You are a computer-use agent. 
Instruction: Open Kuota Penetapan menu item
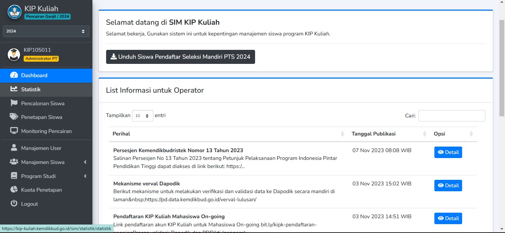pyautogui.click(x=46, y=190)
